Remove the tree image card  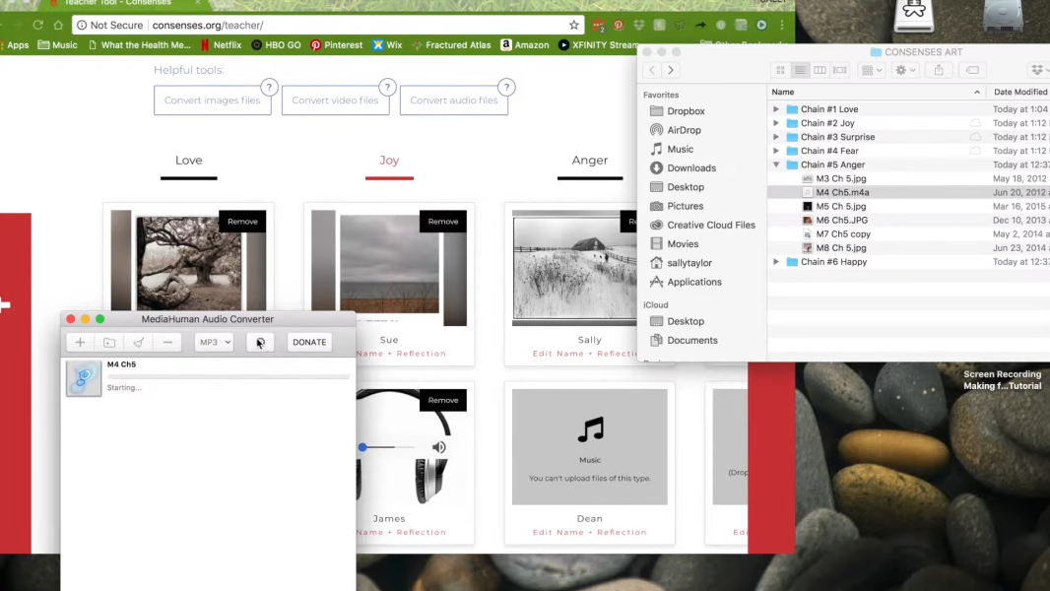point(242,222)
